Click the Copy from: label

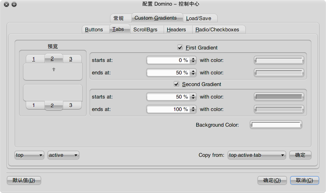click(211, 155)
